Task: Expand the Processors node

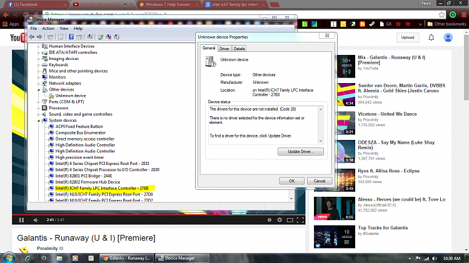Action: coord(38,108)
